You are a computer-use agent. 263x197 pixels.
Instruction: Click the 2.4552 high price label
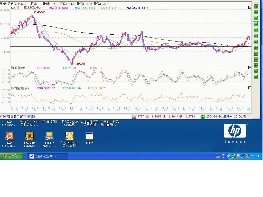point(39,12)
